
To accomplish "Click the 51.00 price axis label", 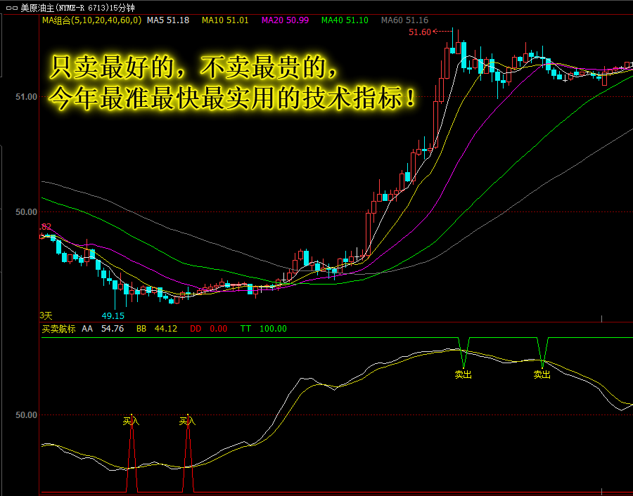I will 27,97.
